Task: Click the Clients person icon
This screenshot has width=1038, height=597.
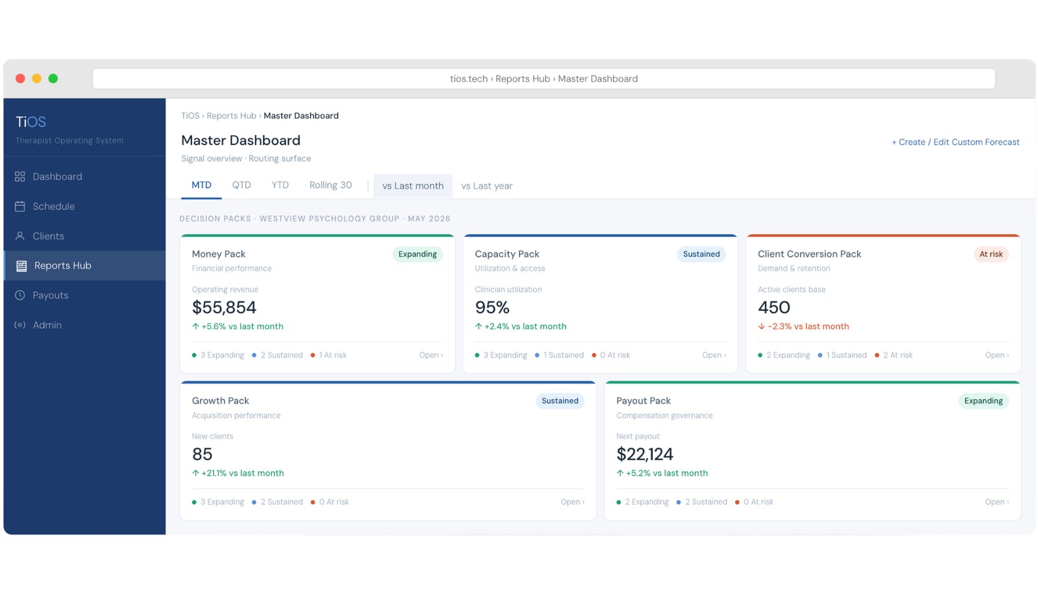Action: 20,236
